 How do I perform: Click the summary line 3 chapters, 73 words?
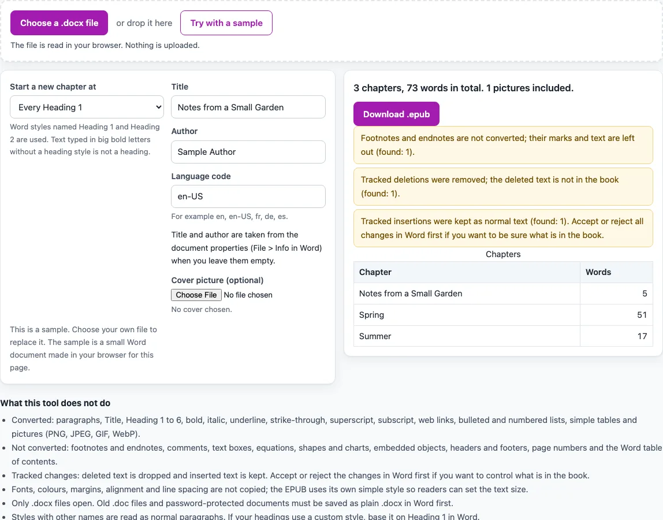[x=463, y=88]
